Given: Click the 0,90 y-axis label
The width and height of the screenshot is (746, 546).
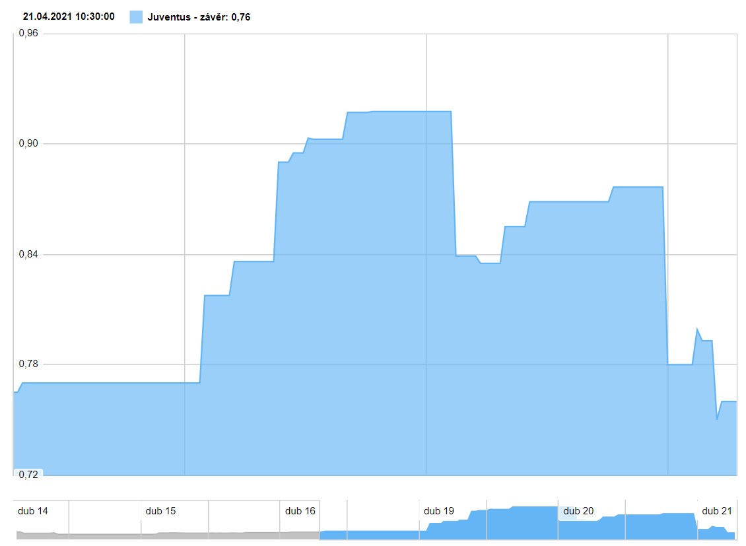Looking at the screenshot, I should click(x=28, y=143).
